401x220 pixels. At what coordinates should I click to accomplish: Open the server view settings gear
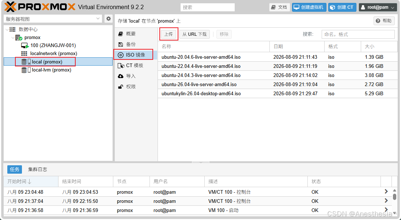point(109,19)
